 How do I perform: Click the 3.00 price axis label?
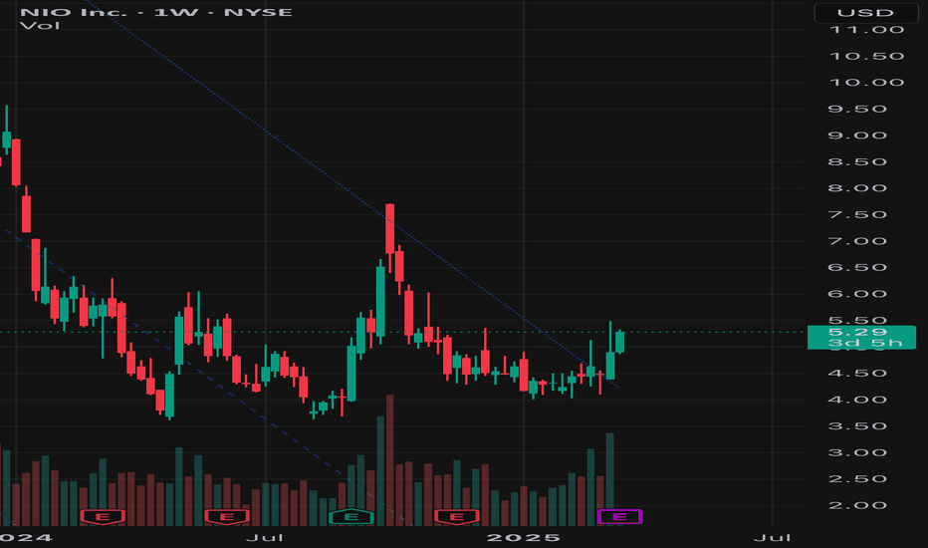coord(857,452)
